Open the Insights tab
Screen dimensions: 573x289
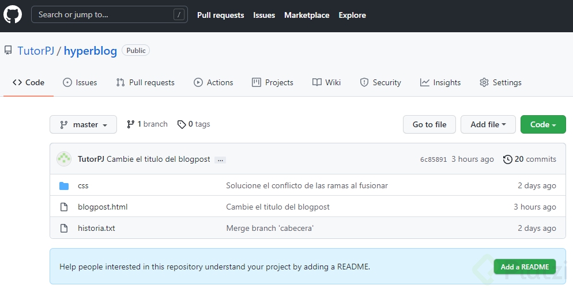tap(440, 82)
